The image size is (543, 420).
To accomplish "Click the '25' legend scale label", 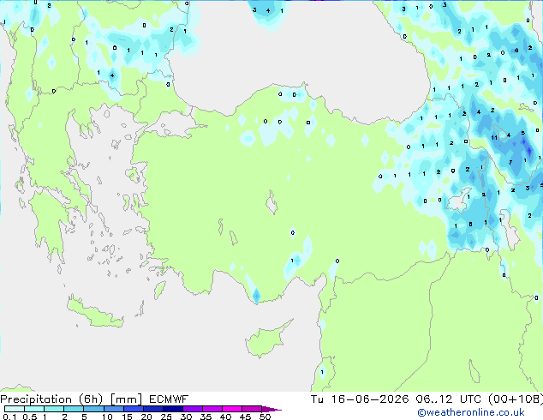I will coord(166,417).
